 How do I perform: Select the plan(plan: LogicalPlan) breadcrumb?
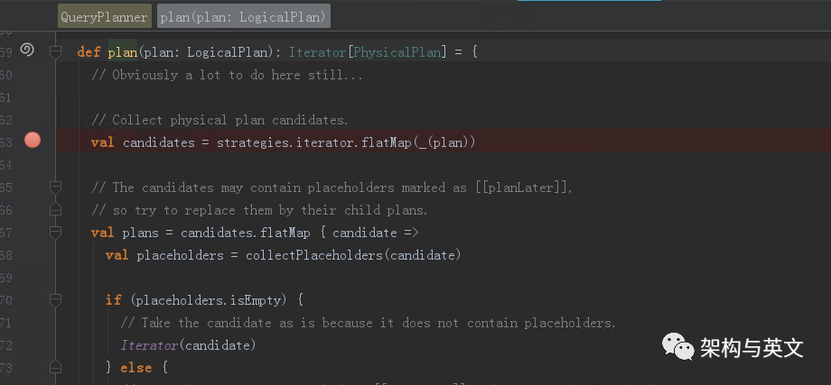(243, 16)
